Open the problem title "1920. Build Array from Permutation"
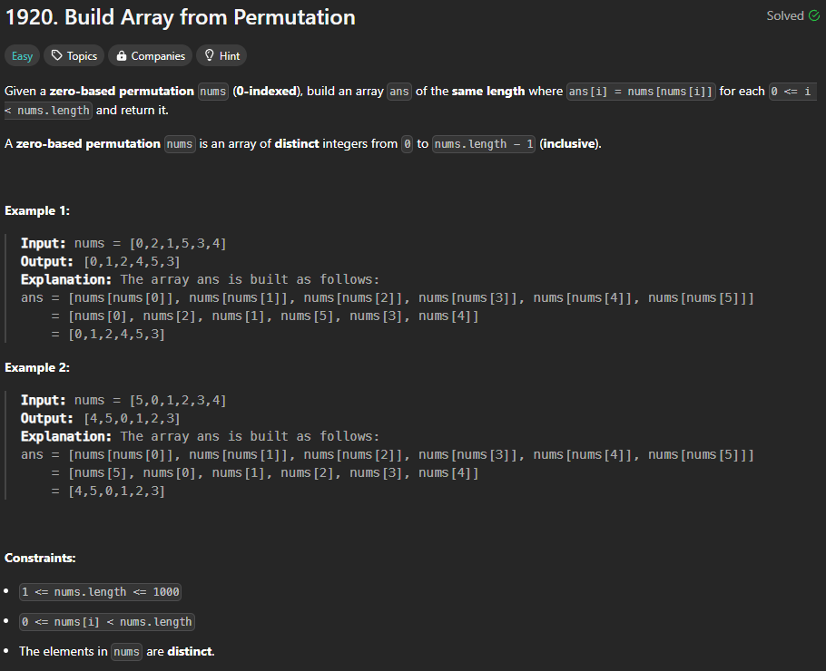 pos(180,17)
